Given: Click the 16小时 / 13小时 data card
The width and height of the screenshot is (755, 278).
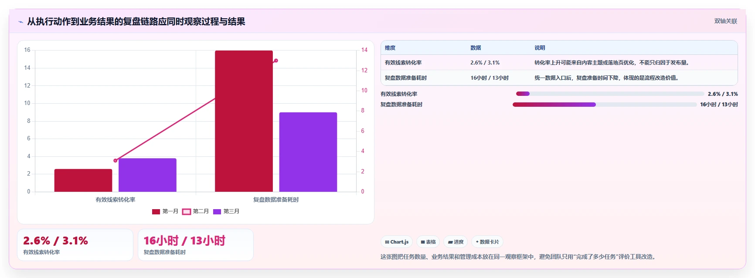Looking at the screenshot, I should [196, 245].
